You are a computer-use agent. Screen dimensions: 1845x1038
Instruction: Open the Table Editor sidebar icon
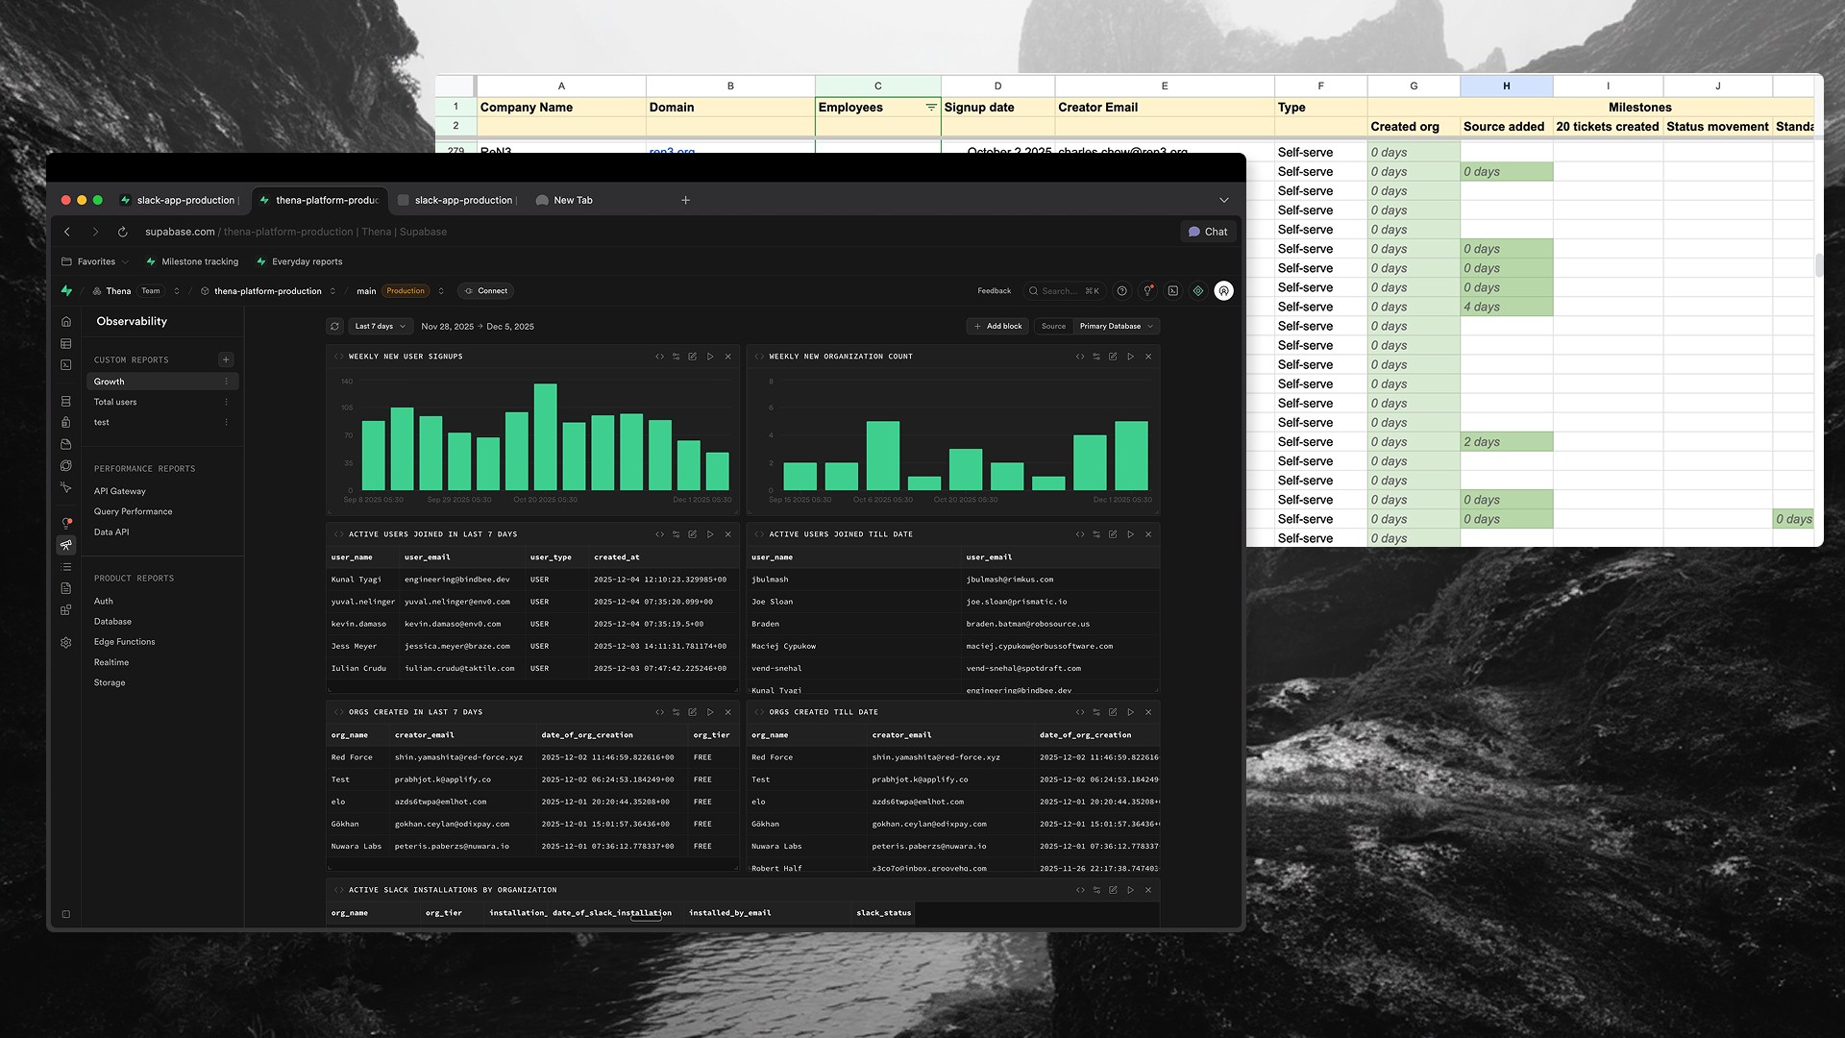66,343
